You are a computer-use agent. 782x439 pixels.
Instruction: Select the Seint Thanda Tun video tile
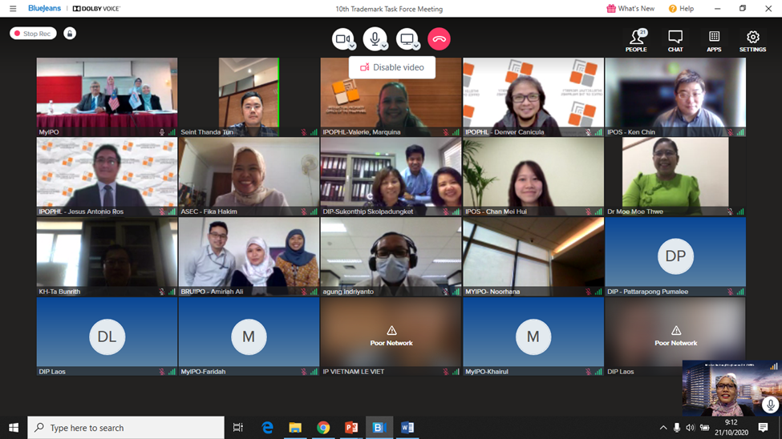coord(249,97)
